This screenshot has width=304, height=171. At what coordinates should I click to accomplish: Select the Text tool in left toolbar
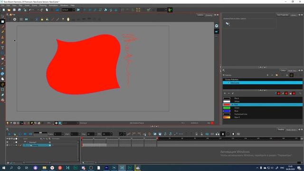(x=2, y=47)
